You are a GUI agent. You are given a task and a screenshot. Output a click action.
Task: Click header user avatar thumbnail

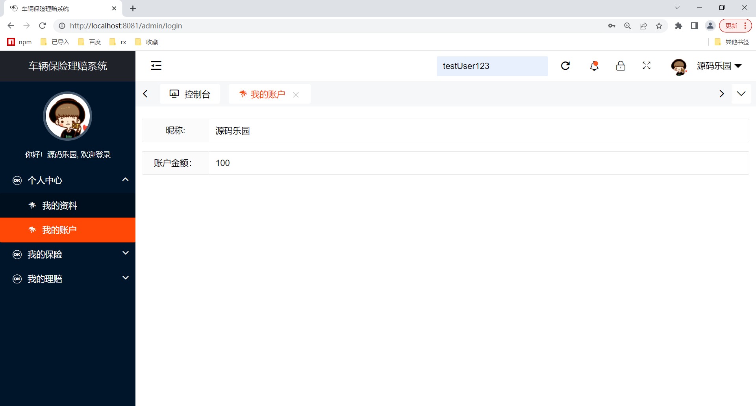(x=679, y=67)
